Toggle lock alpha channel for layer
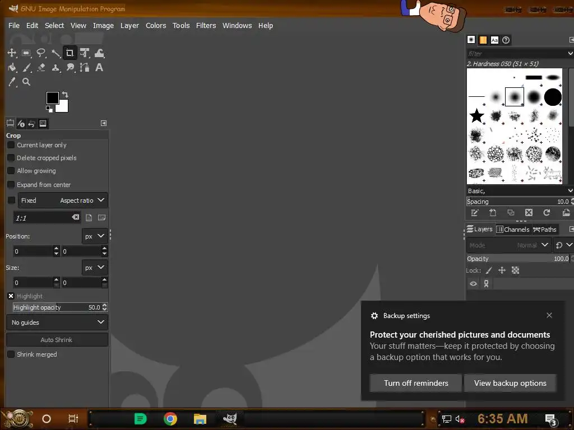574x430 pixels. tap(516, 270)
